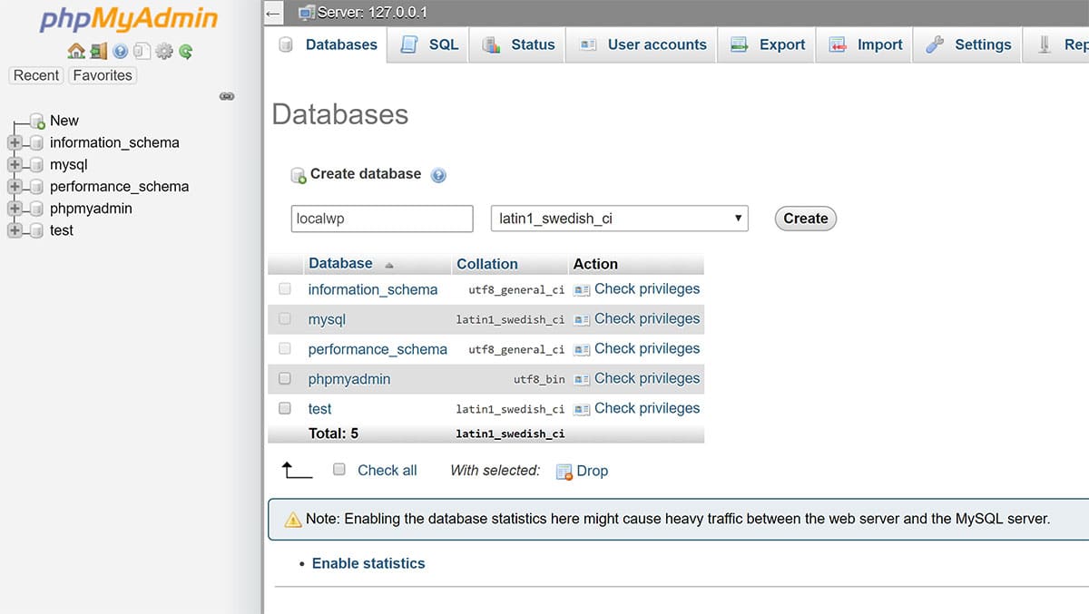The image size is (1089, 614).
Task: Tick the information_schema row checkbox
Action: pyautogui.click(x=285, y=289)
